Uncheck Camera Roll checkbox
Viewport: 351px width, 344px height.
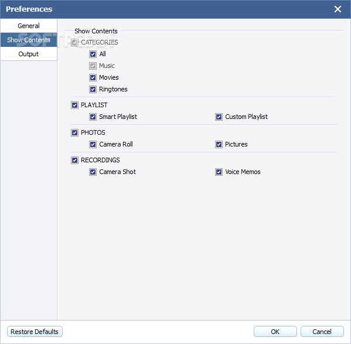pos(93,144)
